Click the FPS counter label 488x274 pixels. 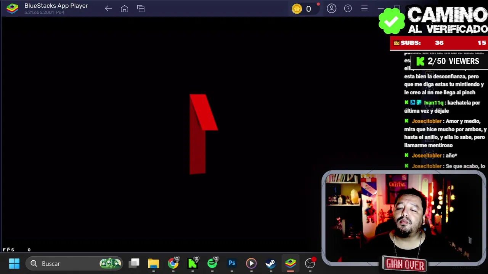8,250
